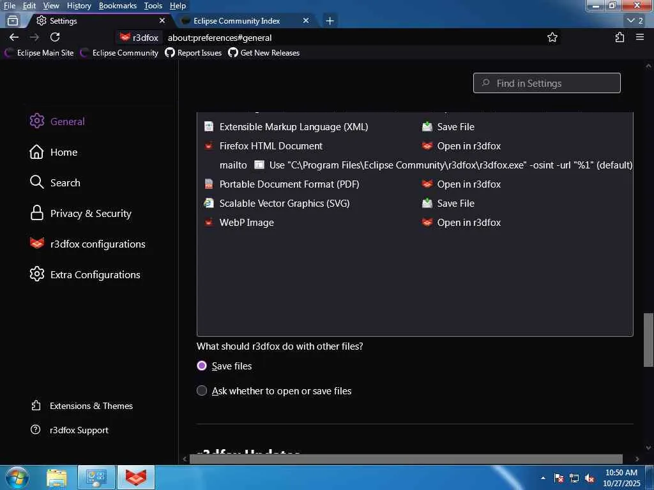The image size is (654, 490).
Task: Open the File menu
Action: click(9, 5)
